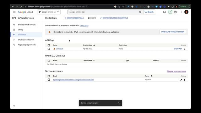Click the Credentials key icon
Image resolution: width=201 pixels, height=113 pixels.
[14, 35]
